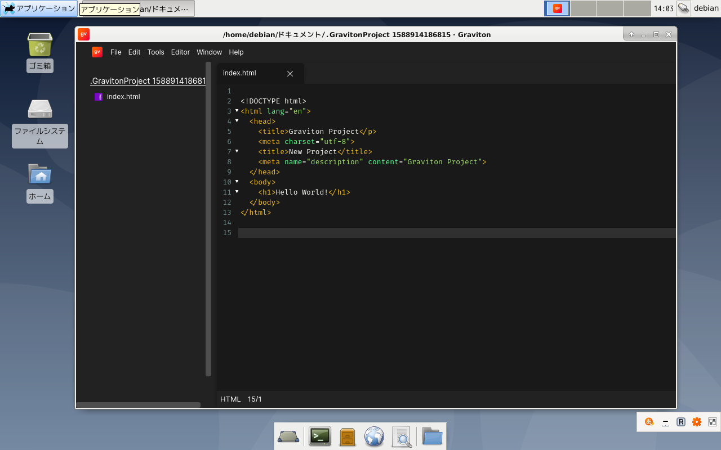Open the Help menu
721x450 pixels.
[x=236, y=52]
